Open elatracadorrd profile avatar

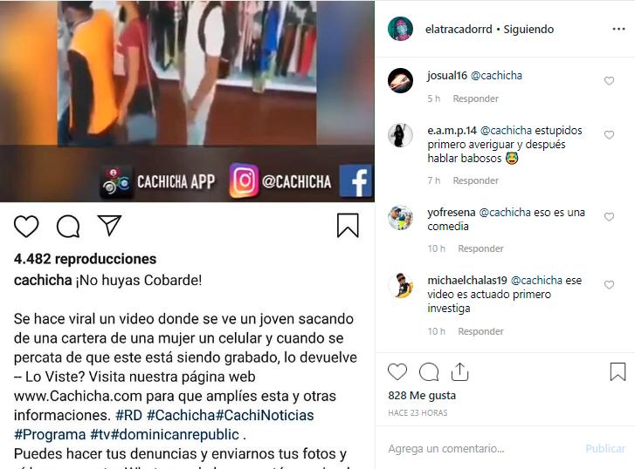400,29
